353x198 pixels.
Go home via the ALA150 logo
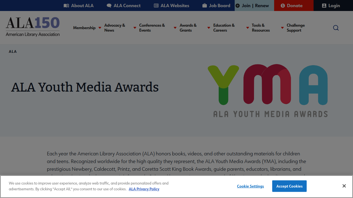pos(33,27)
